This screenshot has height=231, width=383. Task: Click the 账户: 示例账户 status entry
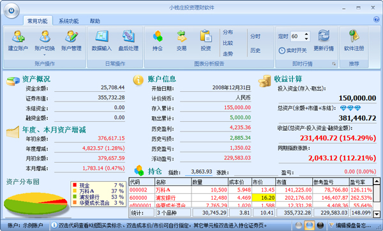25,225
